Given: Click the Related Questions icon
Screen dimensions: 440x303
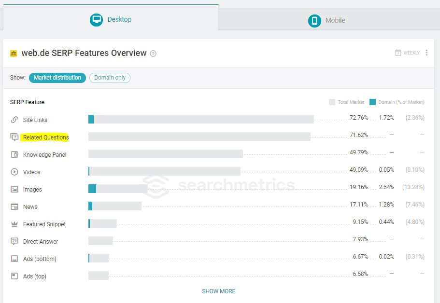Looking at the screenshot, I should pos(14,138).
